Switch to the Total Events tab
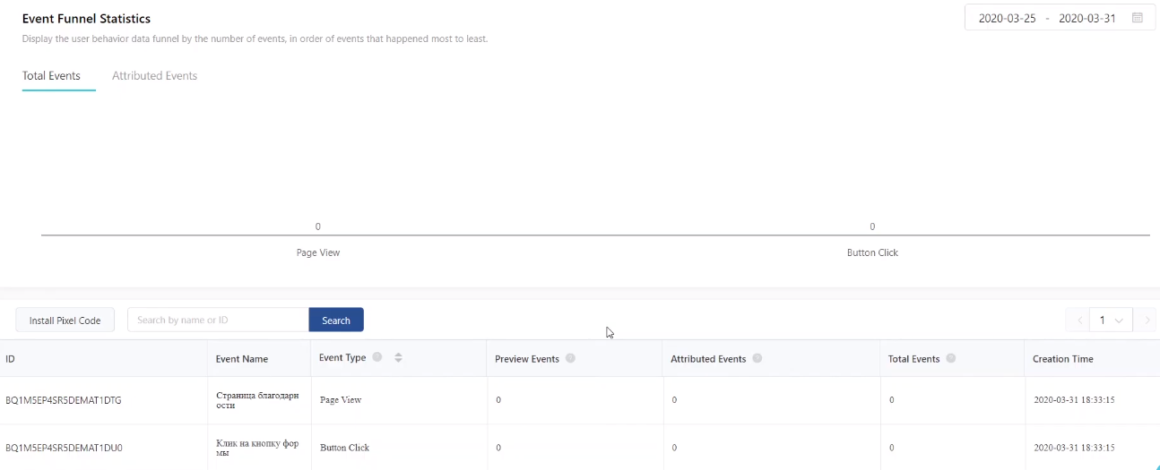The height and width of the screenshot is (470, 1160). [51, 76]
